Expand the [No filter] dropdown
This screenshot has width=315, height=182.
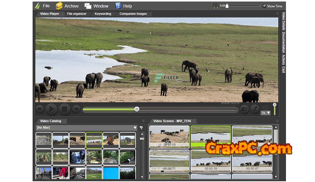coord(135,128)
